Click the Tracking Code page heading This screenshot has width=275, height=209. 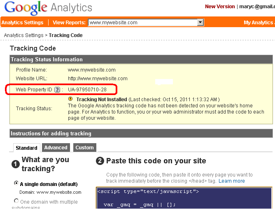pyautogui.click(x=33, y=48)
